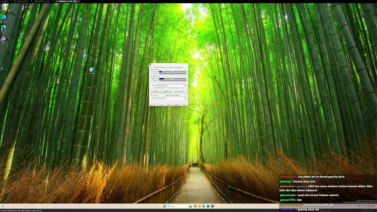Switch to the Mainboard tab in CPU-Z
Screen dimensions: 377x212
click(x=156, y=67)
